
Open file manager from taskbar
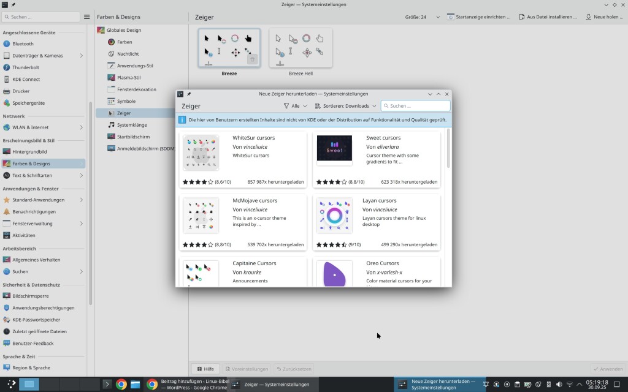tap(136, 385)
